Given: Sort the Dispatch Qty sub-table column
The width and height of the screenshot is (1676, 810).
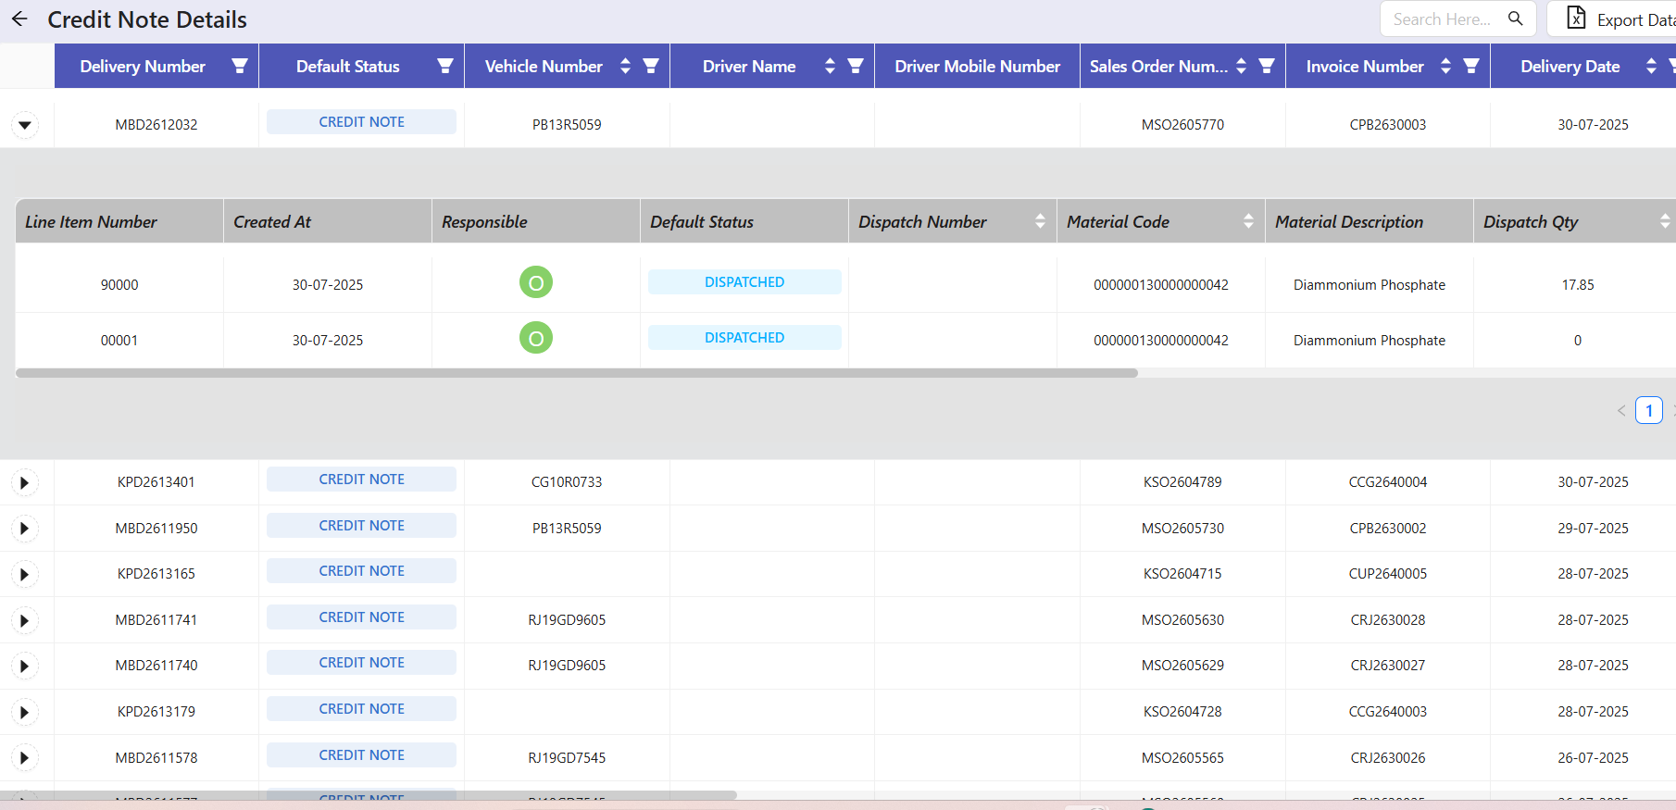Looking at the screenshot, I should click(x=1665, y=221).
